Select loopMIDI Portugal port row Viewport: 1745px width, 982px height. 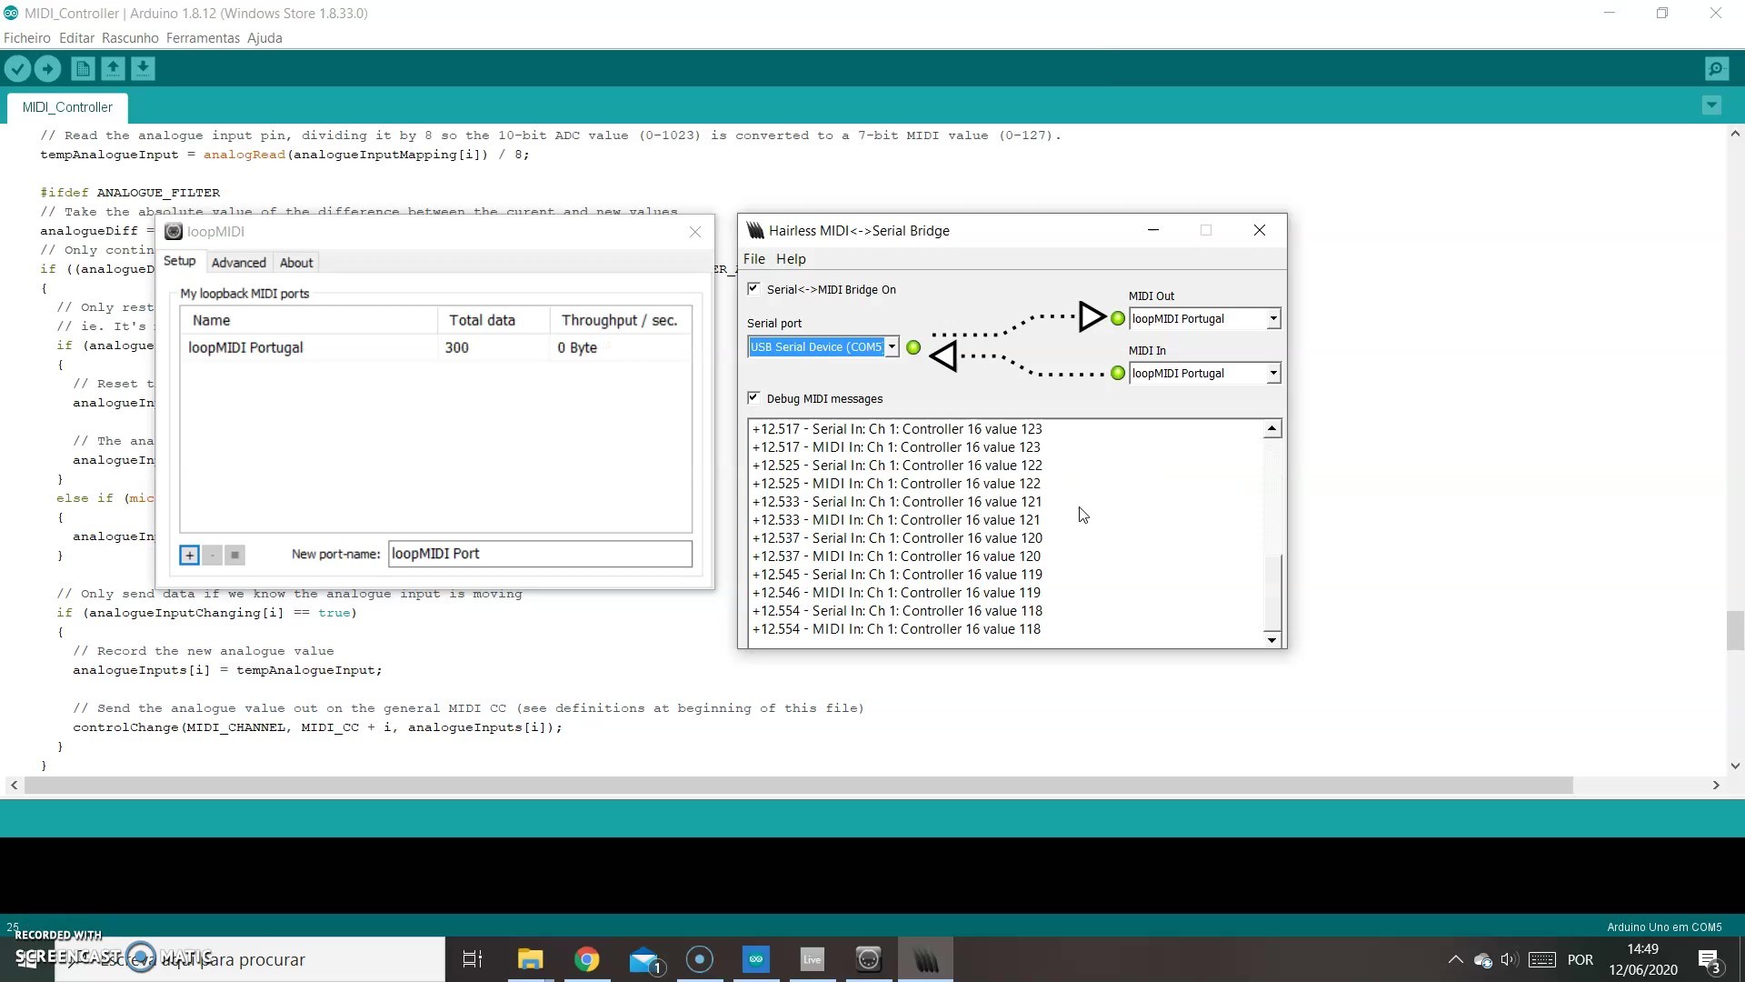pos(245,347)
